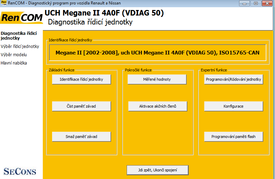This screenshot has height=179, width=275.
Task: Click the Konfigurace button
Action: 234,106
